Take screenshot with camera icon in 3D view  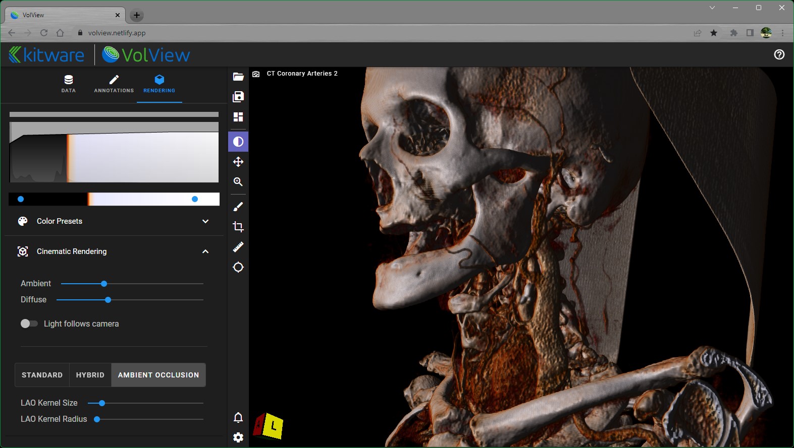click(256, 74)
